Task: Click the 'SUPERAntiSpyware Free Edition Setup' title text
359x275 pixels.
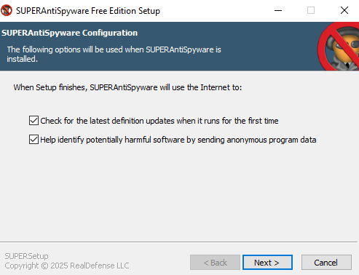Action: [x=88, y=11]
